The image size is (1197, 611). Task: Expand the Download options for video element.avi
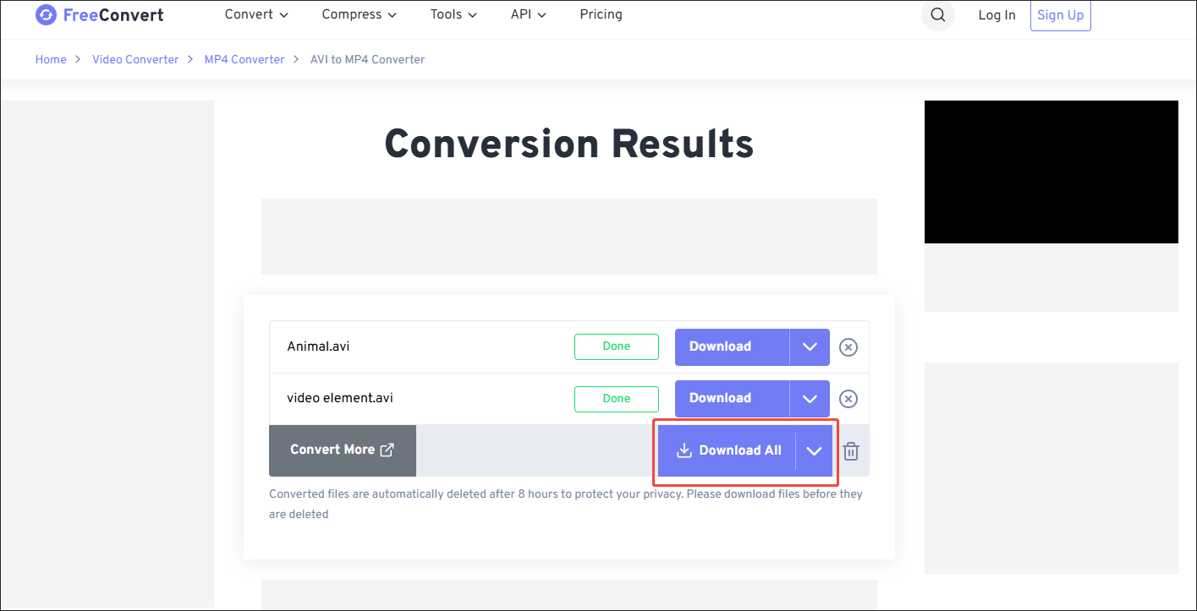[810, 398]
